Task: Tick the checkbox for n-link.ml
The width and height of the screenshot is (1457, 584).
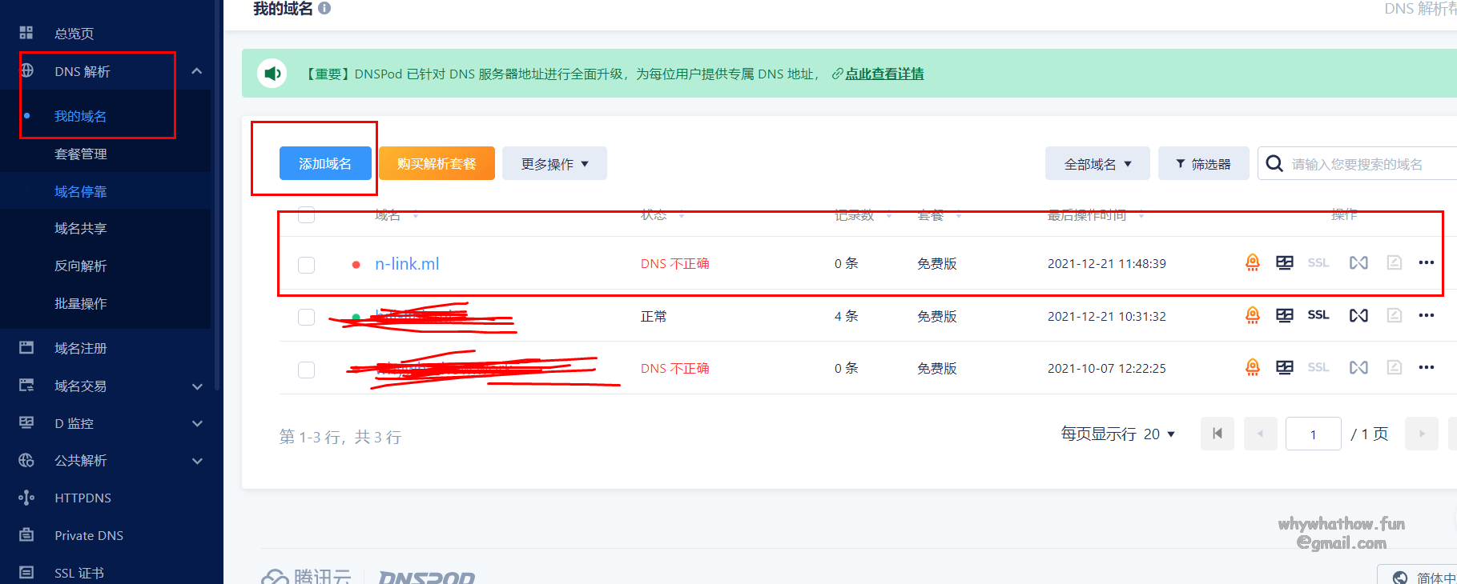Action: tap(306, 265)
